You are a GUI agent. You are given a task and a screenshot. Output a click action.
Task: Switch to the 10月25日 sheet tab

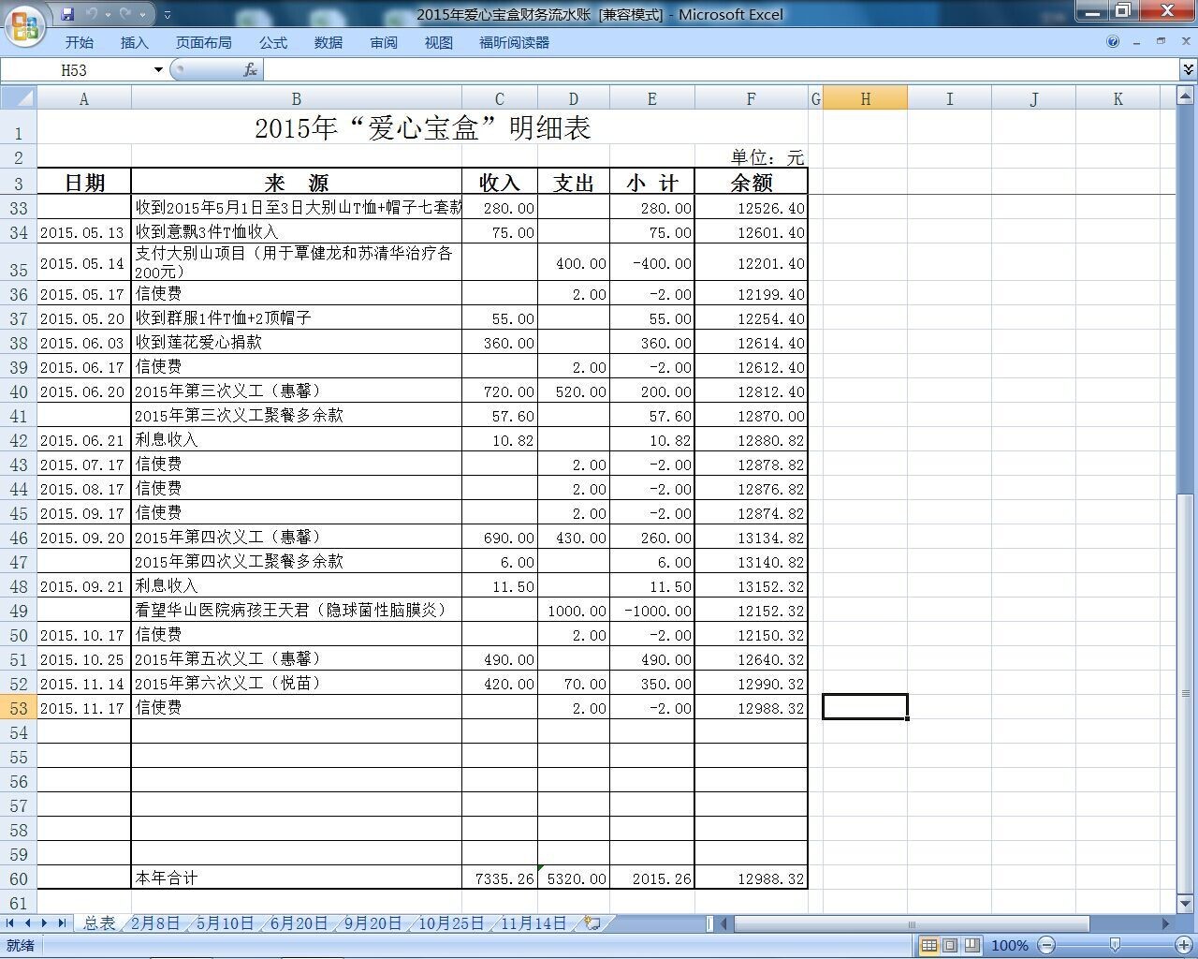coord(451,923)
